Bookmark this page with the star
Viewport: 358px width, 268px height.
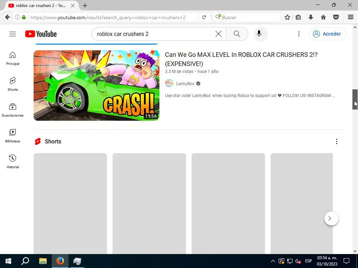point(287,17)
